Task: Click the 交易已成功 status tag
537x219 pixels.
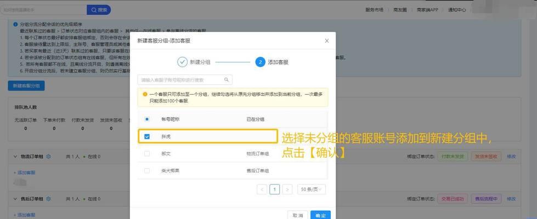Action: [453, 199]
